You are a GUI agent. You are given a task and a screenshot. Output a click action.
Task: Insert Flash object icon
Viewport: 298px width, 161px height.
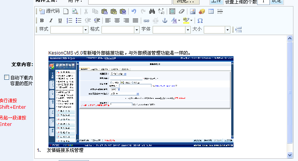[x=202, y=11]
